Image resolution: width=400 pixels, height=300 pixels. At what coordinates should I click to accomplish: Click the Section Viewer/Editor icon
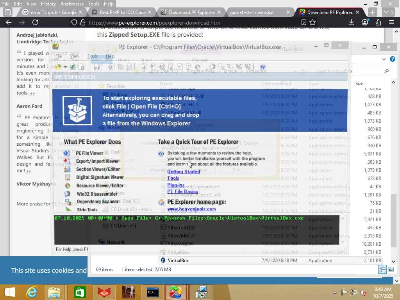pos(67,169)
